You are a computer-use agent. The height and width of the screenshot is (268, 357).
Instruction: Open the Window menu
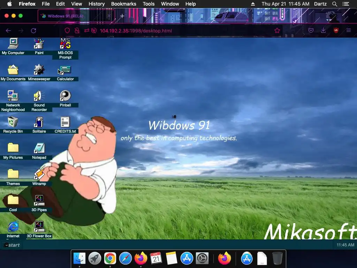(170, 4)
